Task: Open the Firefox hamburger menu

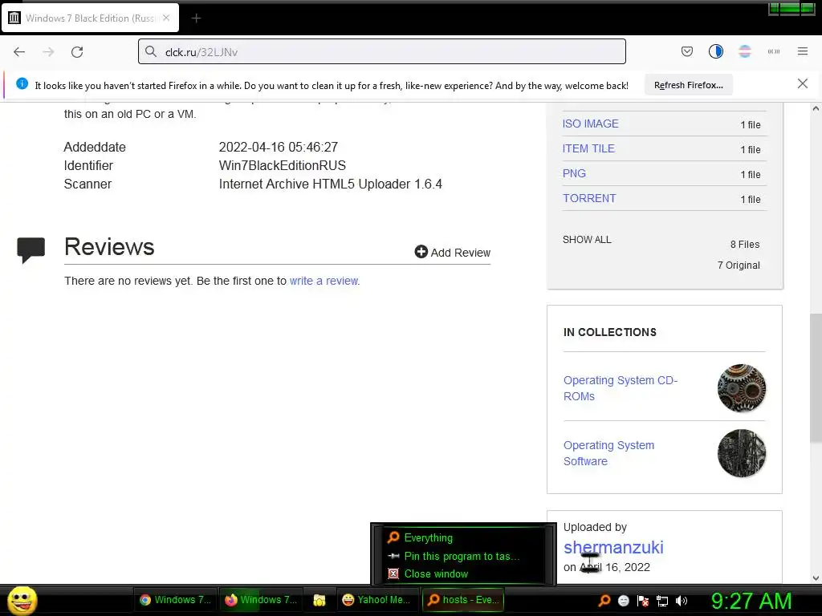Action: [x=802, y=51]
